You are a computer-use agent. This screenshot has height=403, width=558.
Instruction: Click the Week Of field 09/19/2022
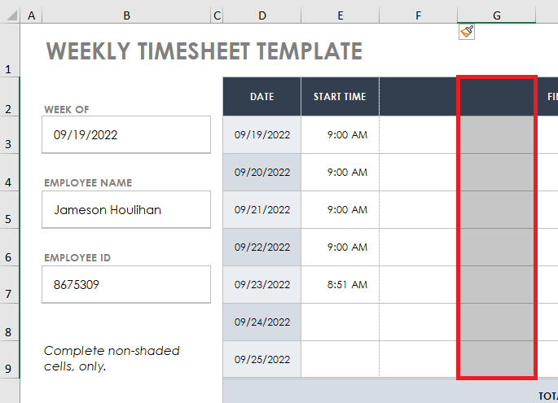click(126, 135)
